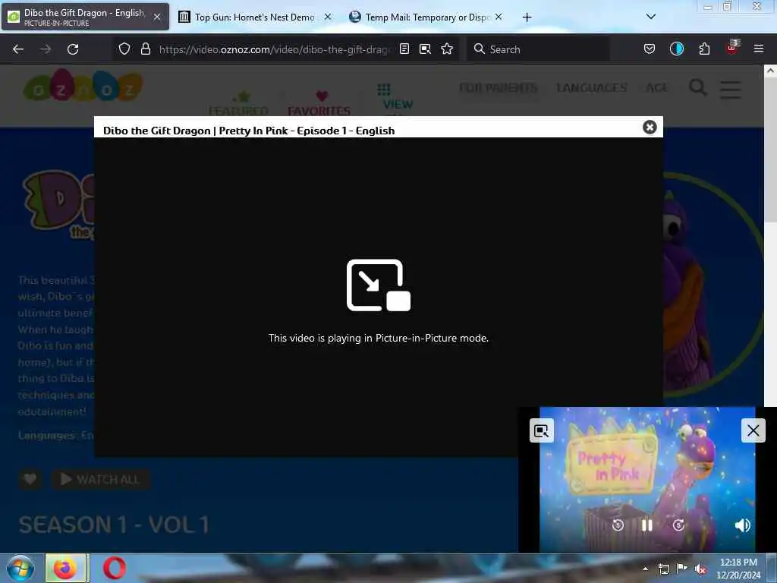
Task: Click the OZNOZ logo
Action: click(x=83, y=85)
